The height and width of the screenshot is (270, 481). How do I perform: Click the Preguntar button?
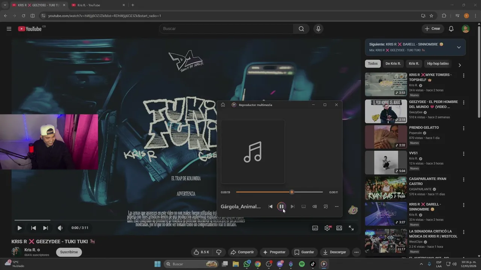click(274, 252)
